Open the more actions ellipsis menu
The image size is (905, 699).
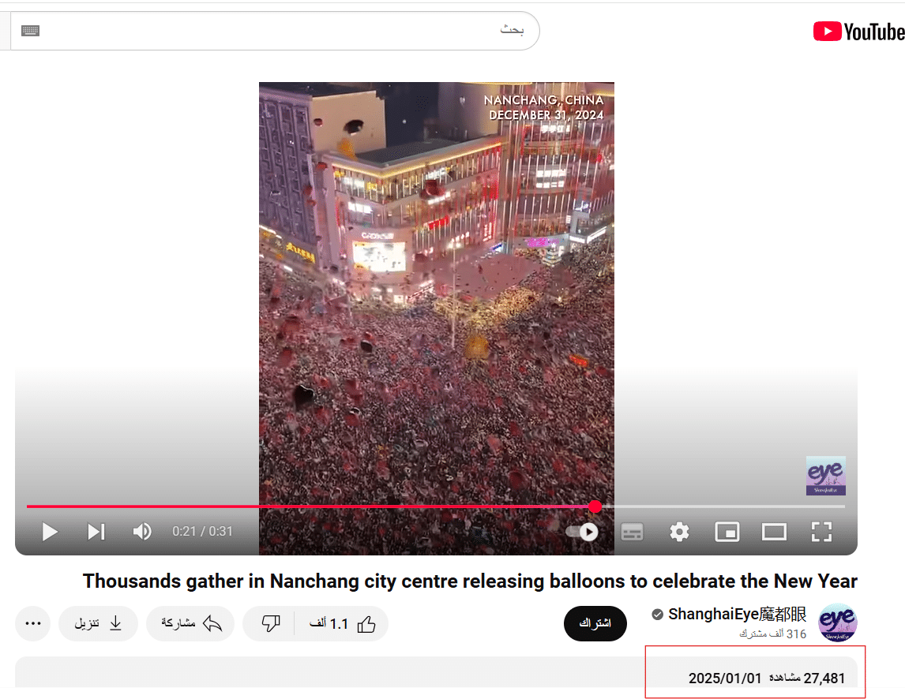tap(32, 623)
